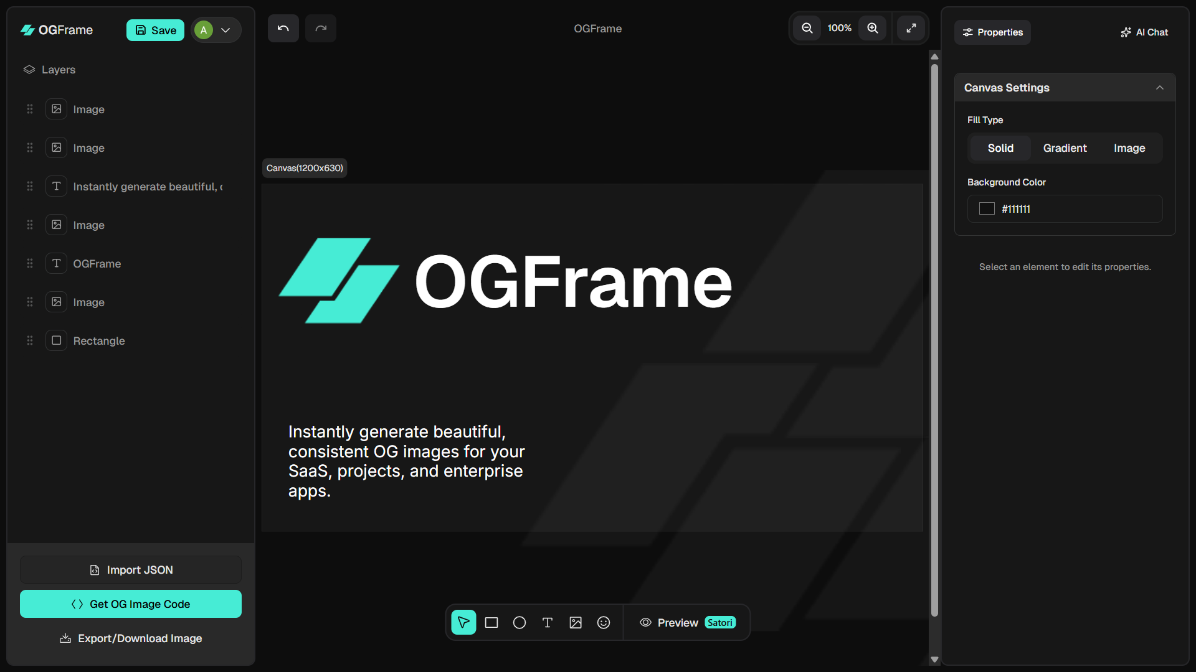Toggle the Satori Preview mode
Viewport: 1196px width, 672px height.
(x=685, y=622)
